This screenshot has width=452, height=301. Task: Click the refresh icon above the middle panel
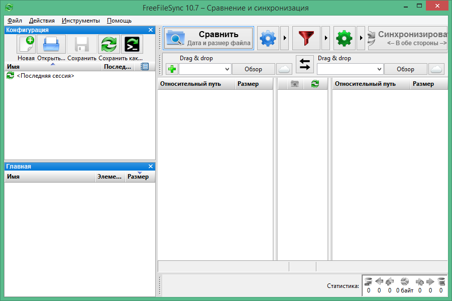[x=315, y=84]
